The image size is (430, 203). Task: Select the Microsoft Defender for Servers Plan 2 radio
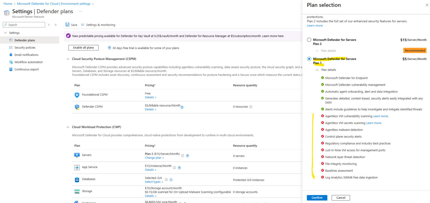[x=309, y=39]
